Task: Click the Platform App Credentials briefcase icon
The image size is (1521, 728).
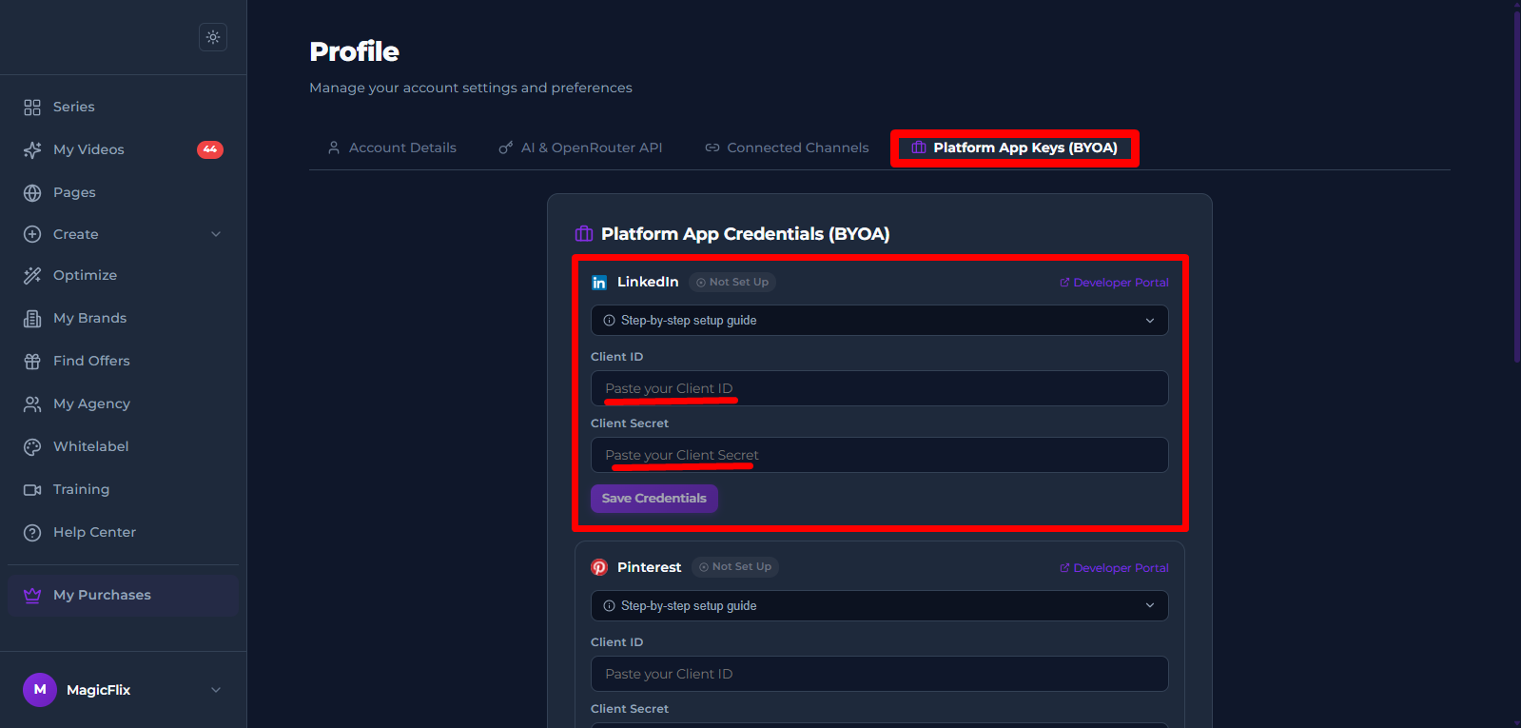Action: 584,234
